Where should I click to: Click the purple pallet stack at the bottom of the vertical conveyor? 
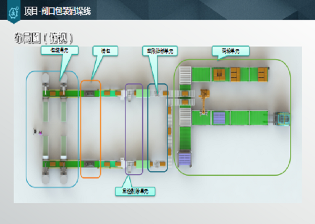[x=185, y=158]
